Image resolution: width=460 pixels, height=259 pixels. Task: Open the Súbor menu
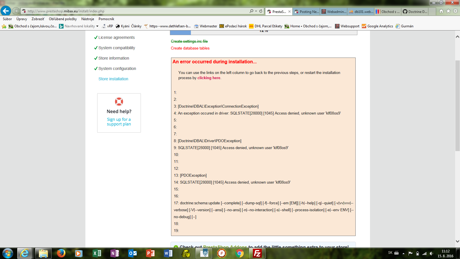coord(7,19)
